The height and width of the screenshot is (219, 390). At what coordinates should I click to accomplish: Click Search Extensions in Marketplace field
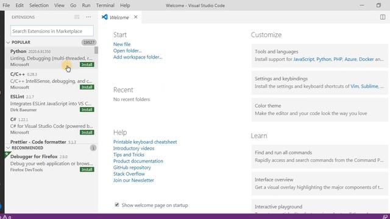52,31
